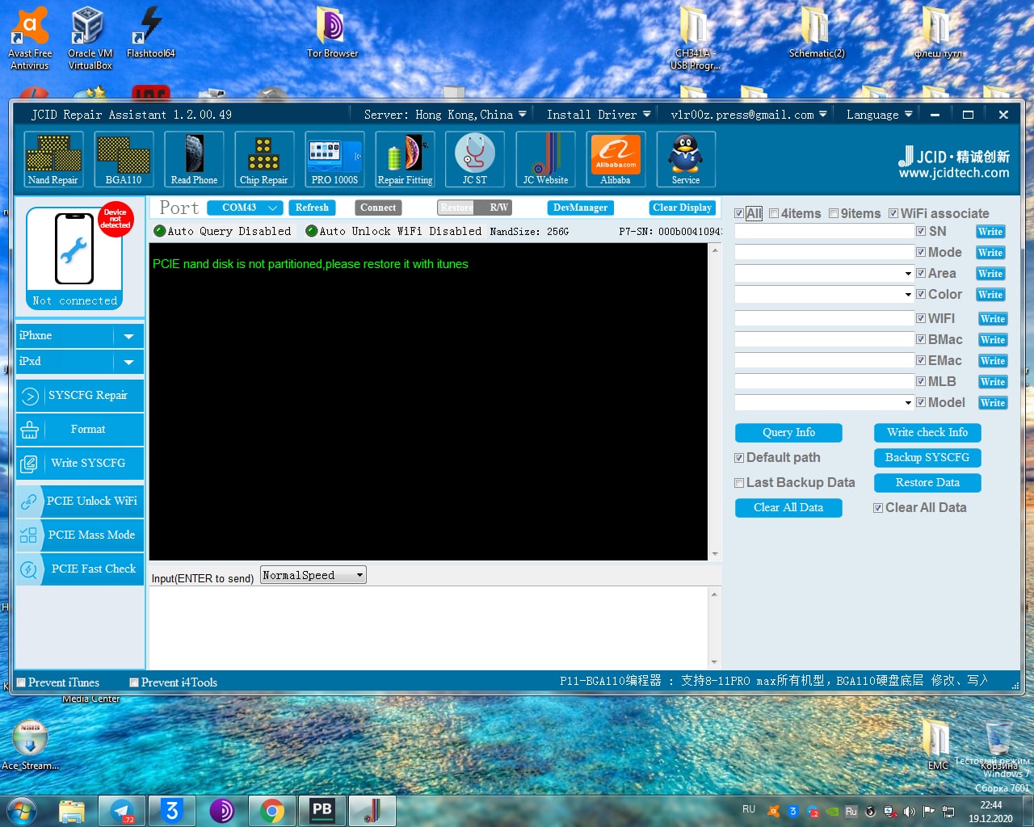Open the JC Website shortcut

(545, 159)
